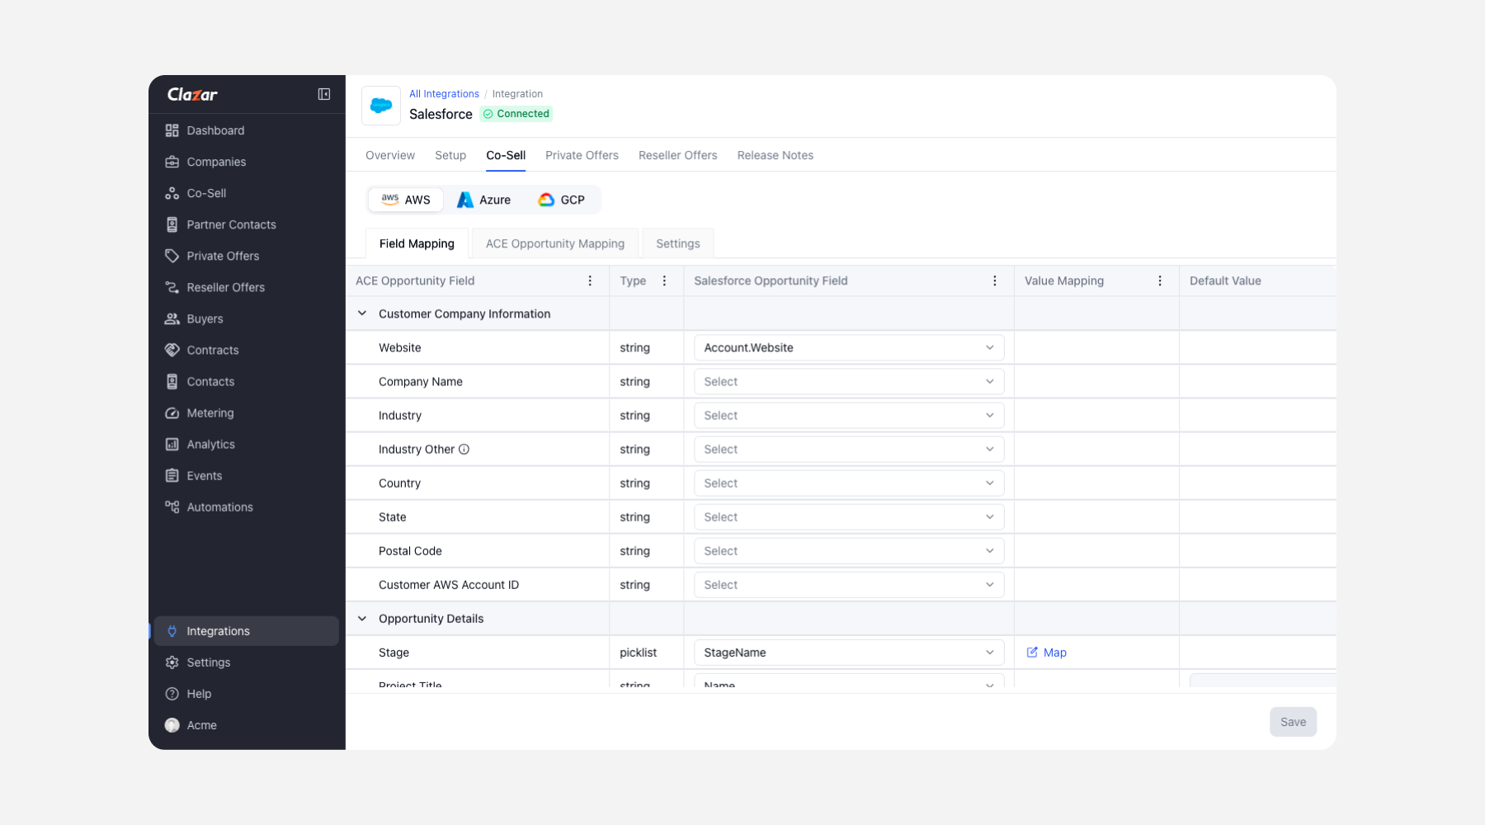Select the Co-Sell tab

[506, 155]
